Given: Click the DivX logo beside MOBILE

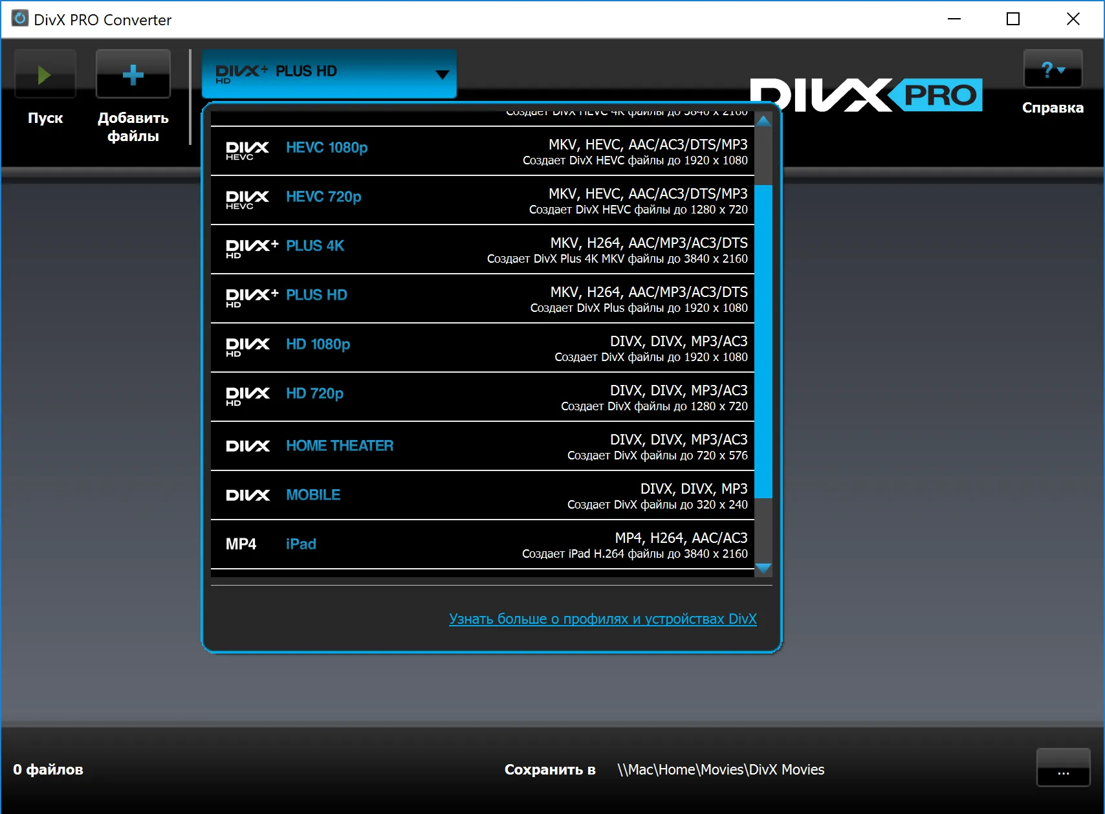Looking at the screenshot, I should coord(247,495).
